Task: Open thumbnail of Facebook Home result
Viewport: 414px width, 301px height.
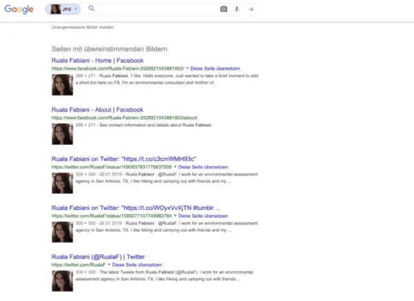Action: (62, 85)
